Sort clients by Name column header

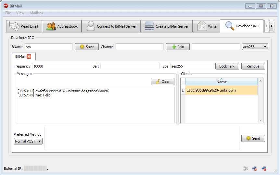pyautogui.click(x=222, y=81)
